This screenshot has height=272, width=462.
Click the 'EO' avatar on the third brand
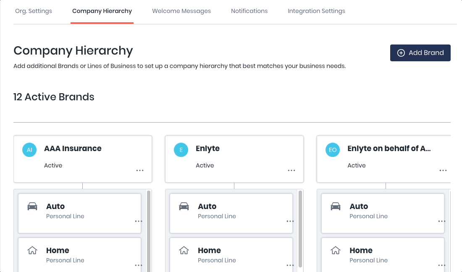[333, 150]
